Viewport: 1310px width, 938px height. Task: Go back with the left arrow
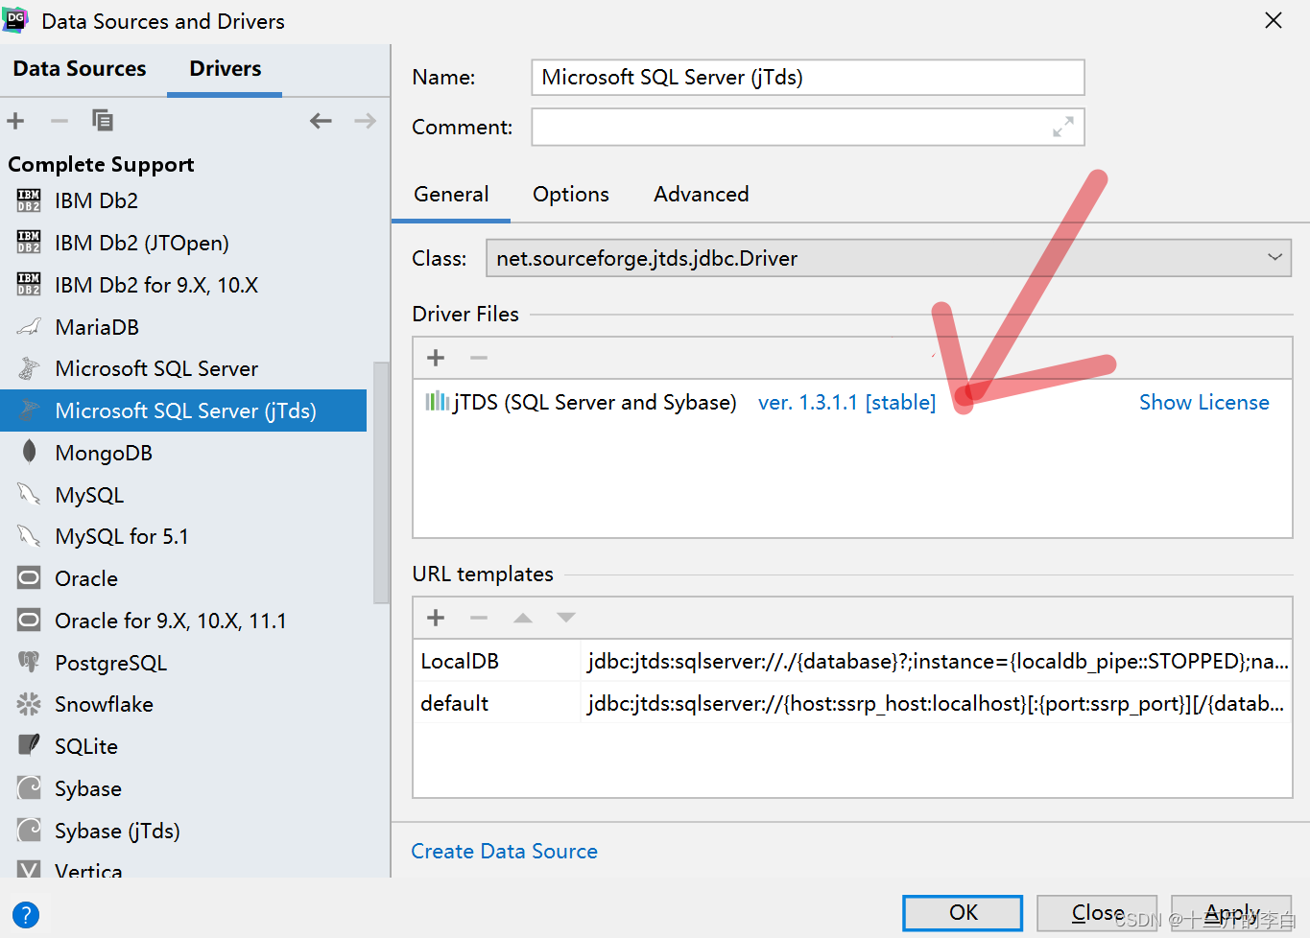pos(321,121)
